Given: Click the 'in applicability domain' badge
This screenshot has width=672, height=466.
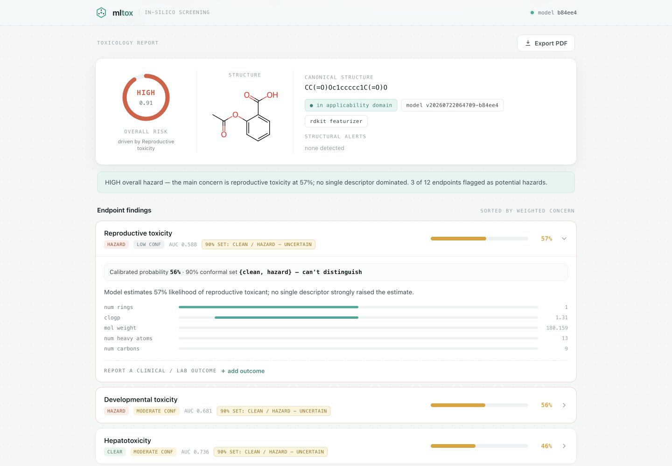Looking at the screenshot, I should [351, 105].
